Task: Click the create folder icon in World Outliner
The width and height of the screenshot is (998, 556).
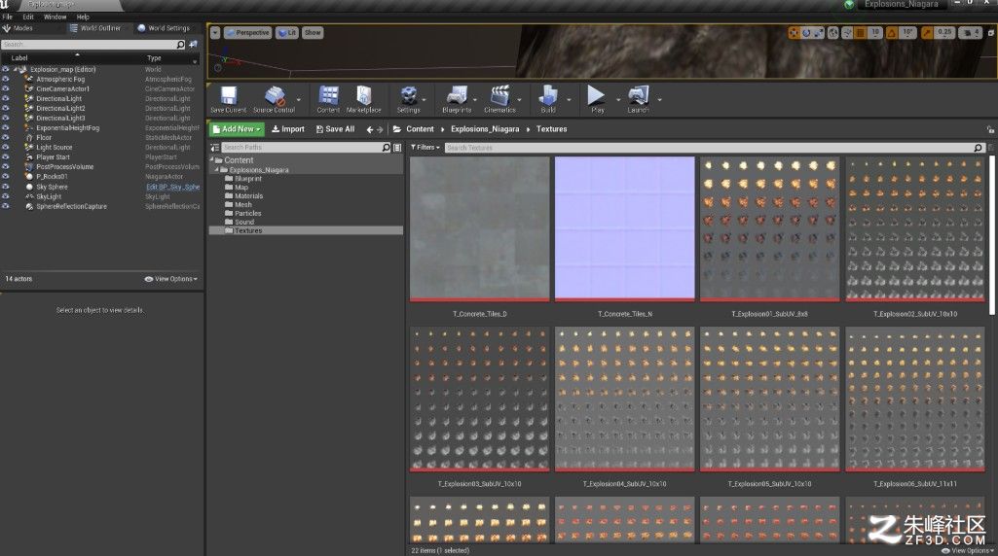Action: pos(193,45)
